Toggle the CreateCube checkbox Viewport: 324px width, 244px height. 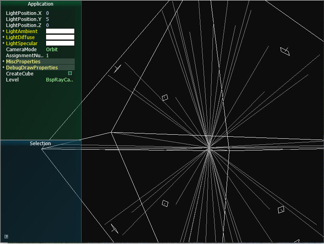(x=70, y=73)
